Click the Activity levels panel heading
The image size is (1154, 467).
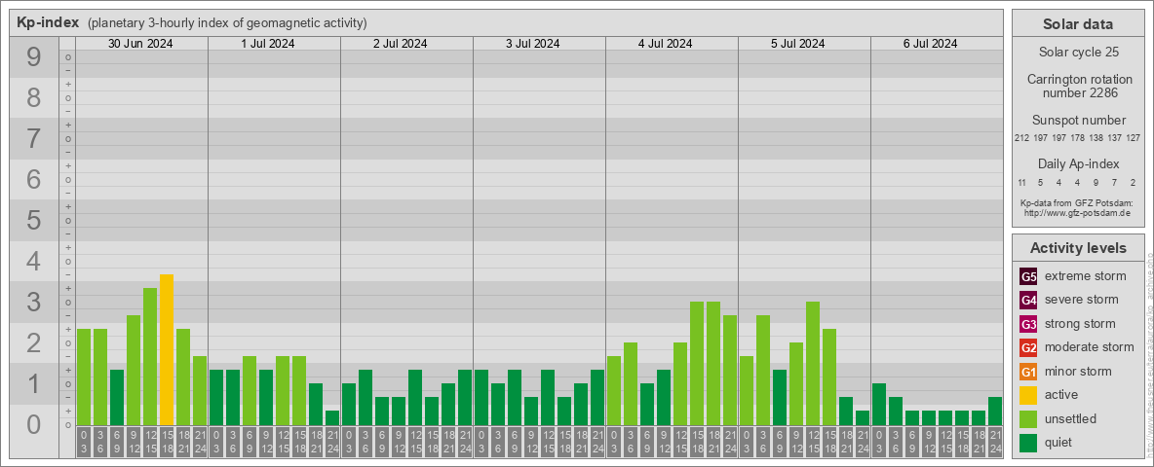[x=1078, y=248]
